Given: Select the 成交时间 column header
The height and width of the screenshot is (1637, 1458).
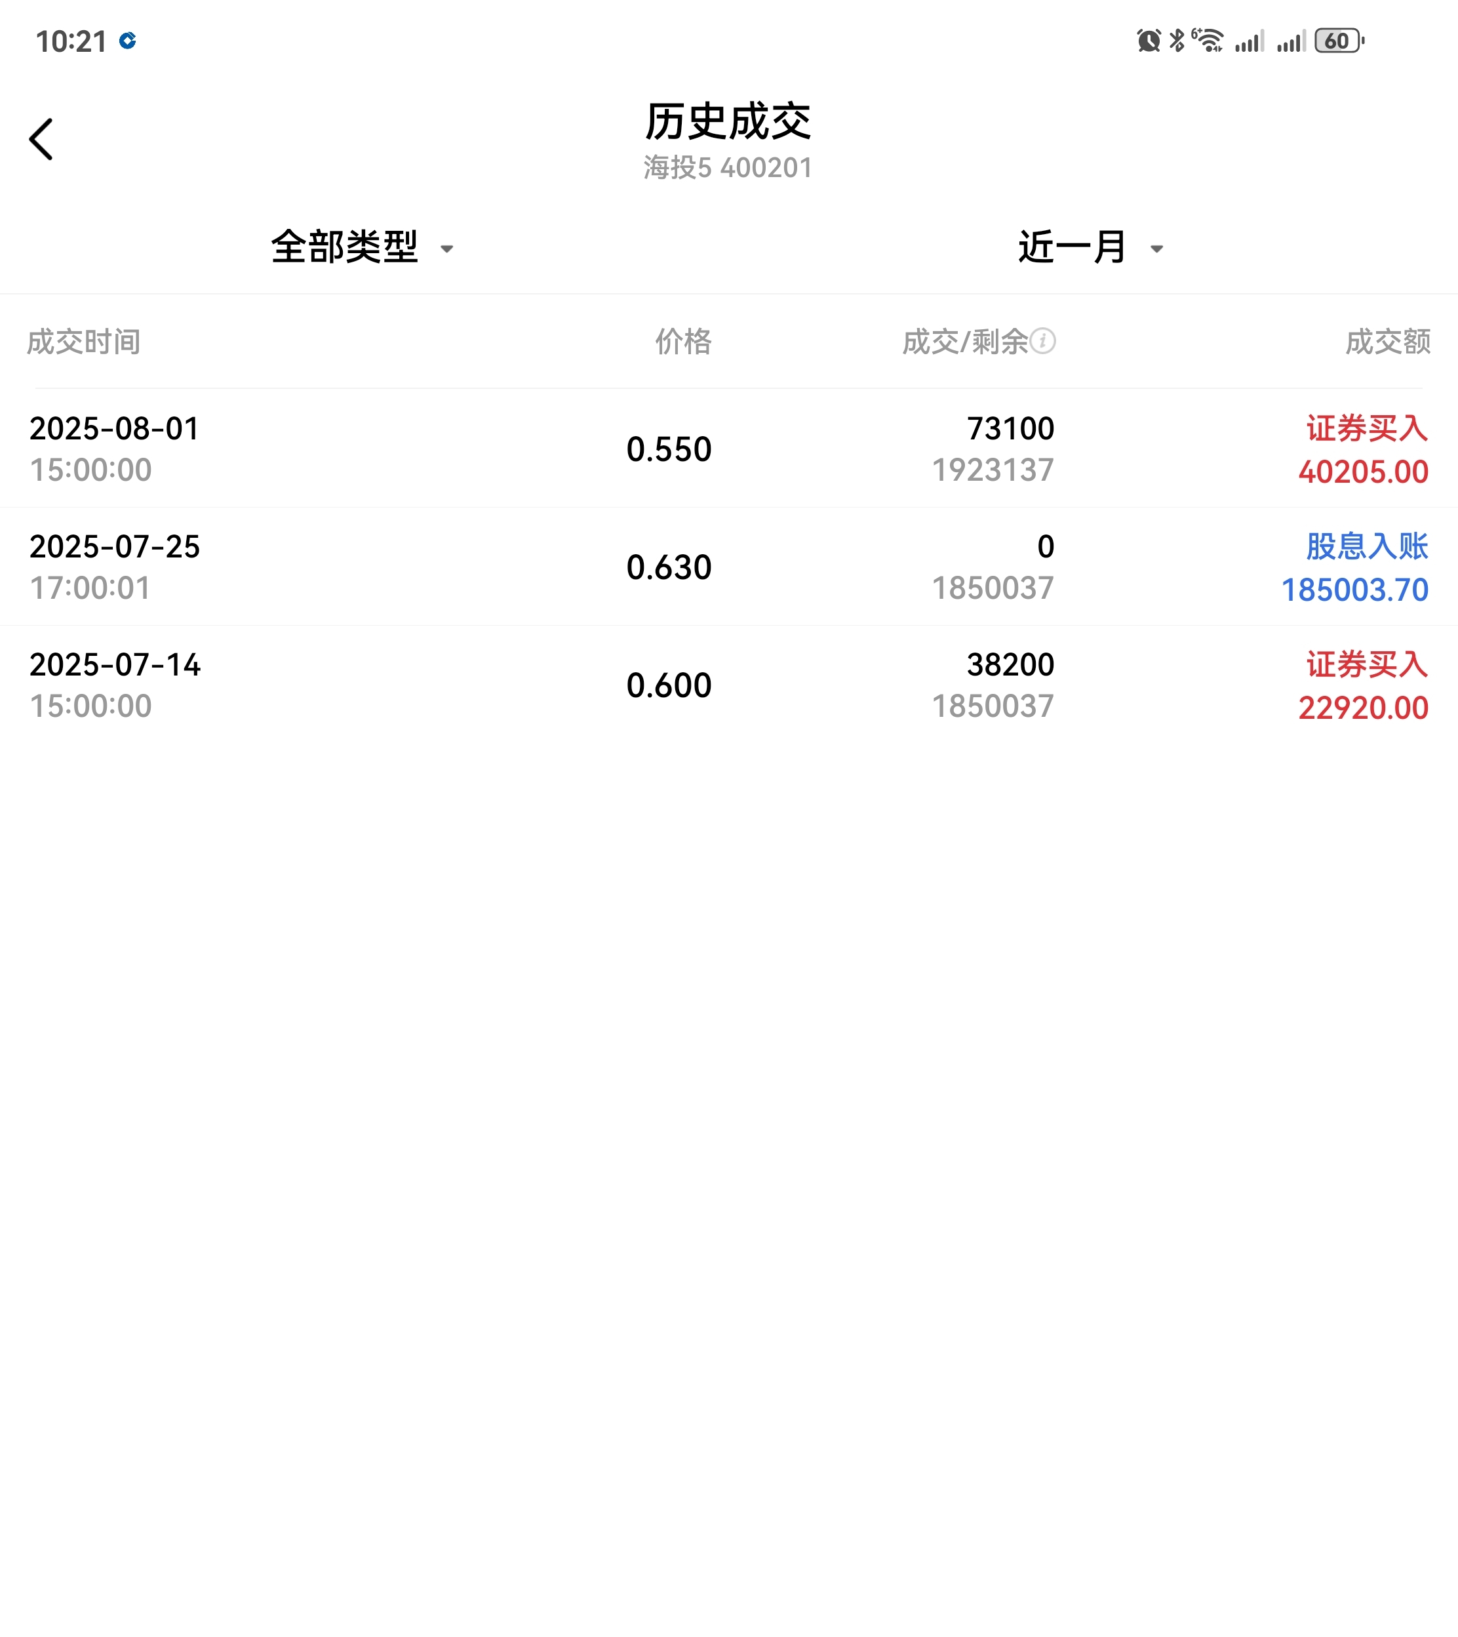Looking at the screenshot, I should click(x=84, y=342).
